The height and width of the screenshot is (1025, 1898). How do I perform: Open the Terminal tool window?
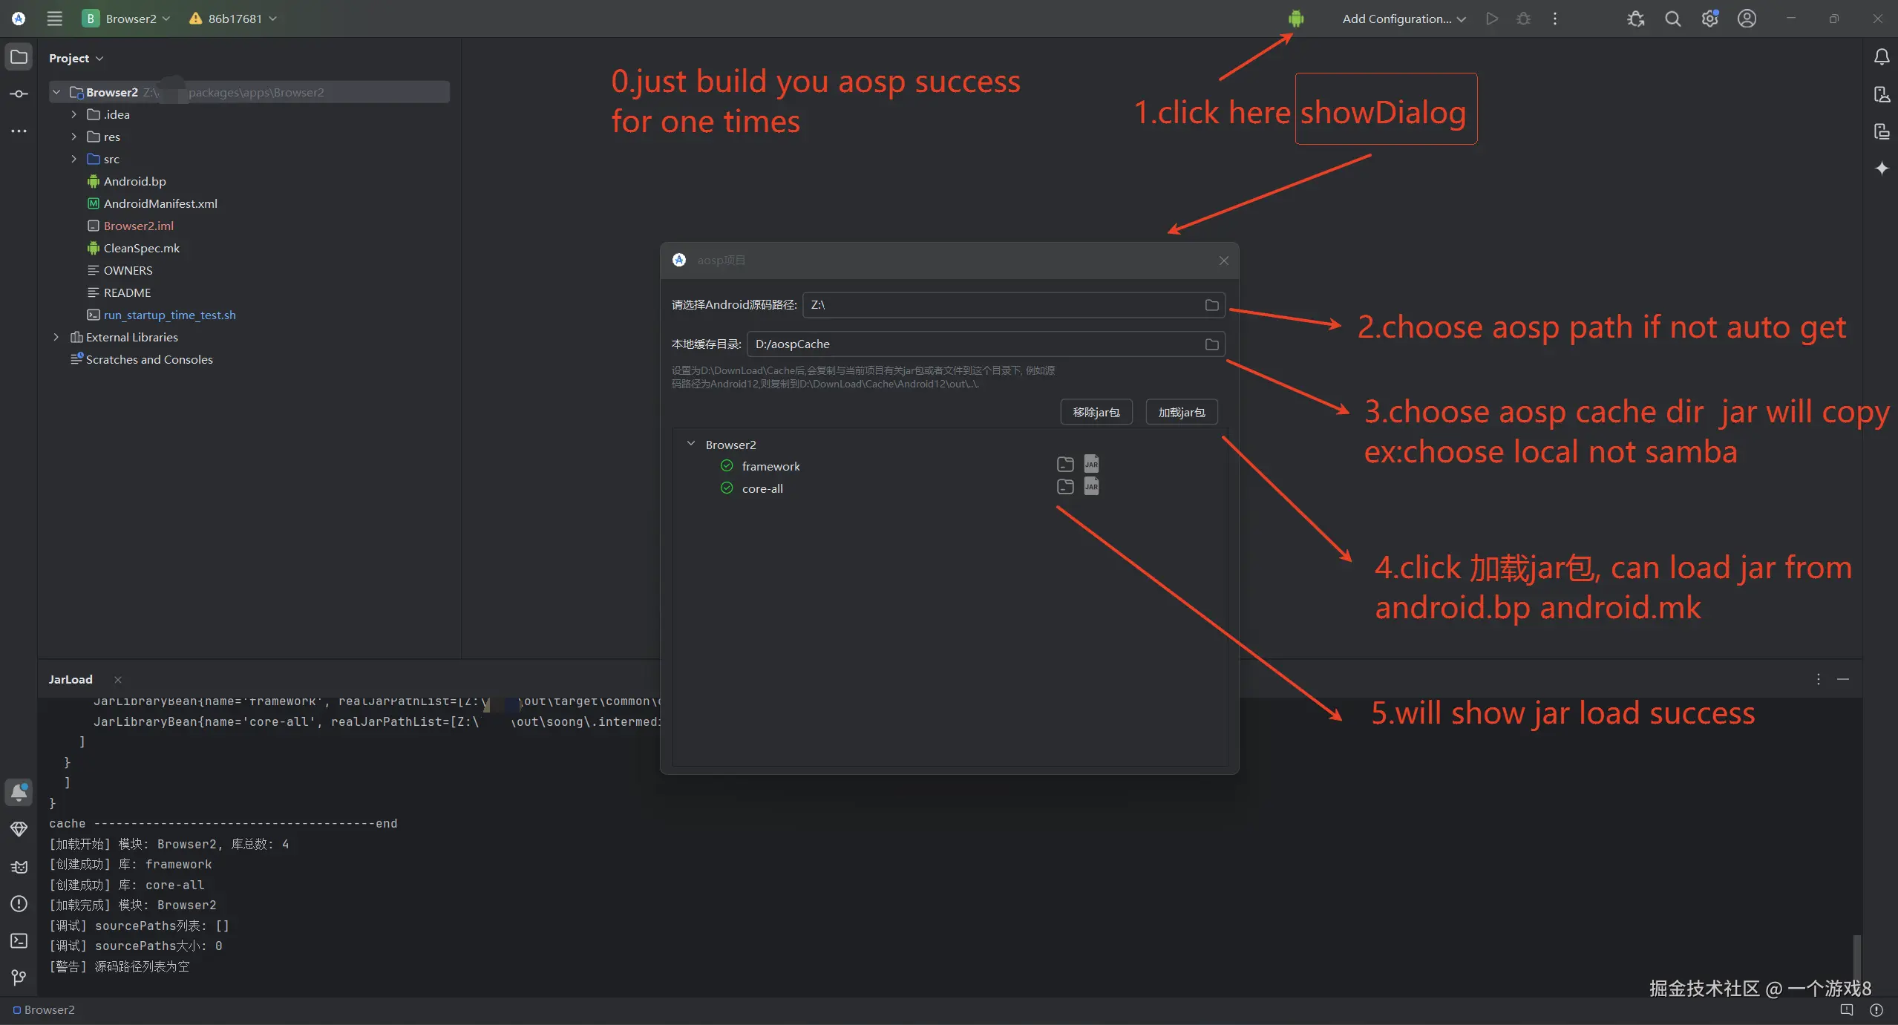(19, 940)
